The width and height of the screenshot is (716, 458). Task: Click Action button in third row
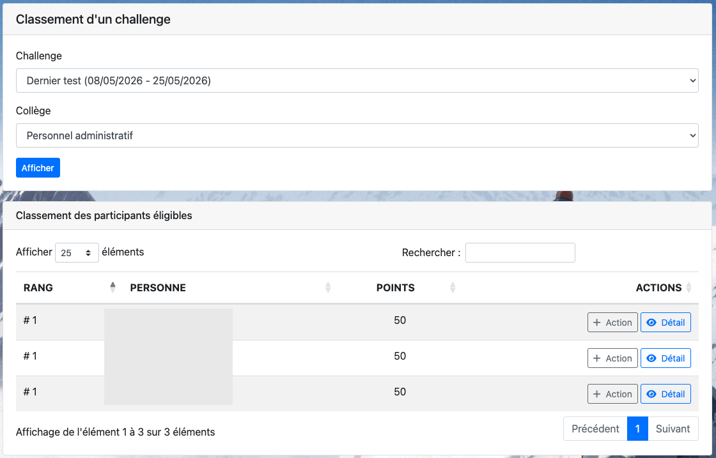[x=612, y=394]
